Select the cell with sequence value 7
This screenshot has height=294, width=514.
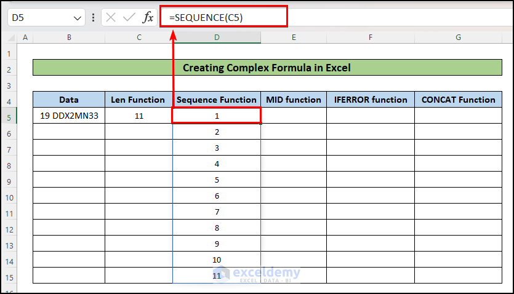(x=217, y=212)
